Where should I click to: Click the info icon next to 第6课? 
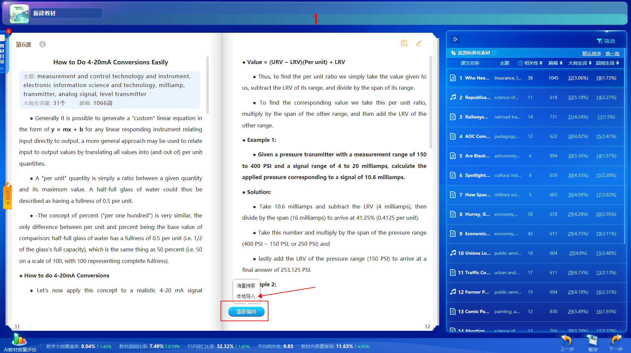[43, 44]
